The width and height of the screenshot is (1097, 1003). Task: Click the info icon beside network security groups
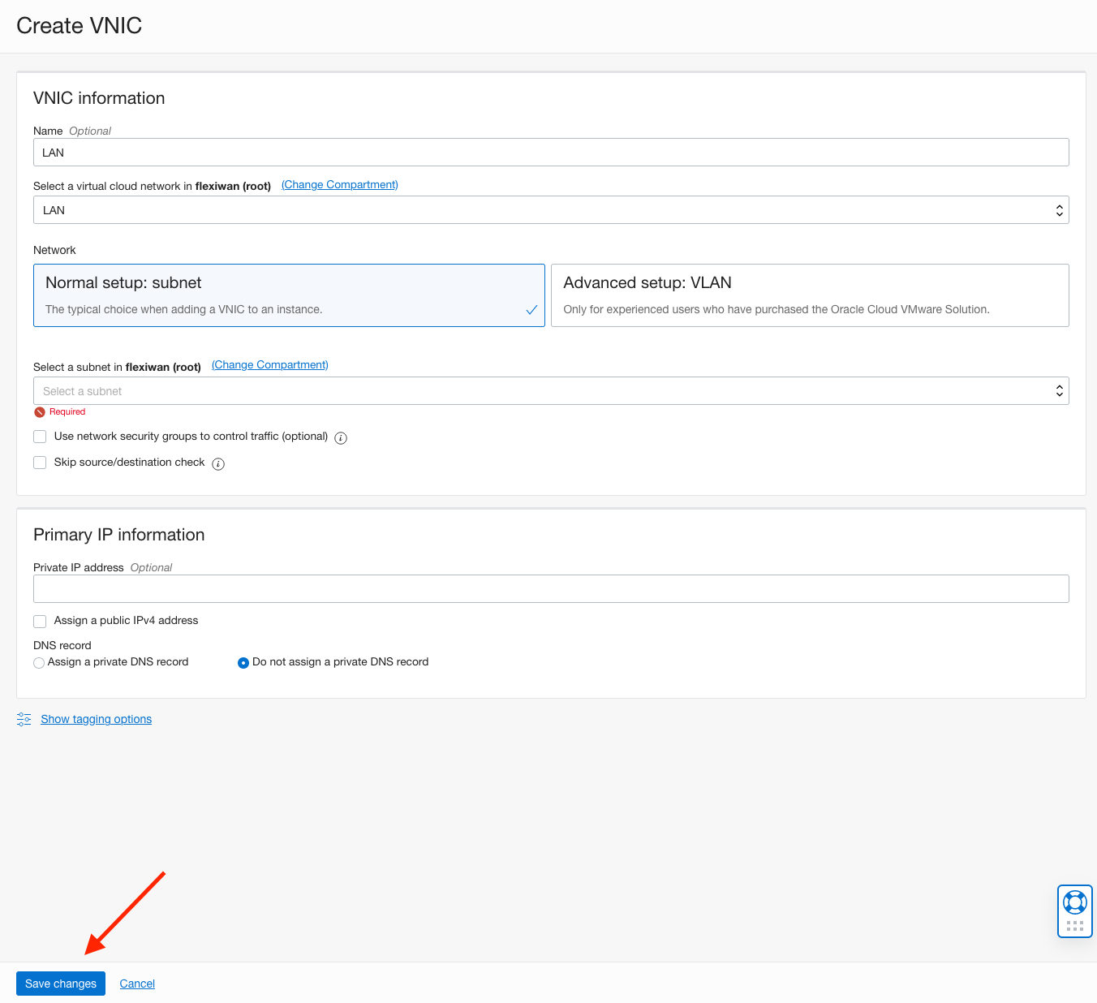pos(341,438)
